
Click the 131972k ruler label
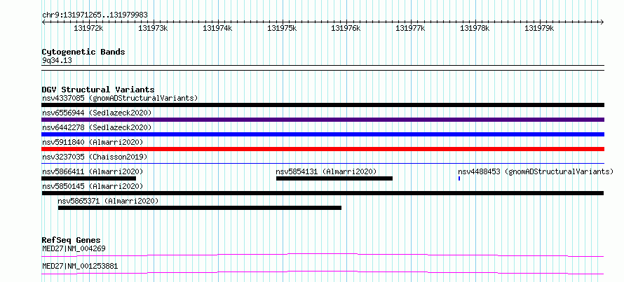88,28
